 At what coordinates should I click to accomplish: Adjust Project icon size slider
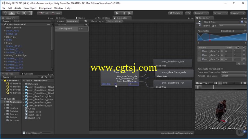pyautogui.click(x=45, y=133)
